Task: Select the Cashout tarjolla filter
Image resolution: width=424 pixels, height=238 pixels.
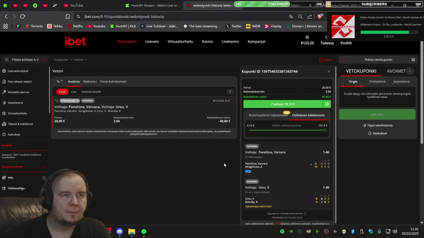Action: [91, 92]
